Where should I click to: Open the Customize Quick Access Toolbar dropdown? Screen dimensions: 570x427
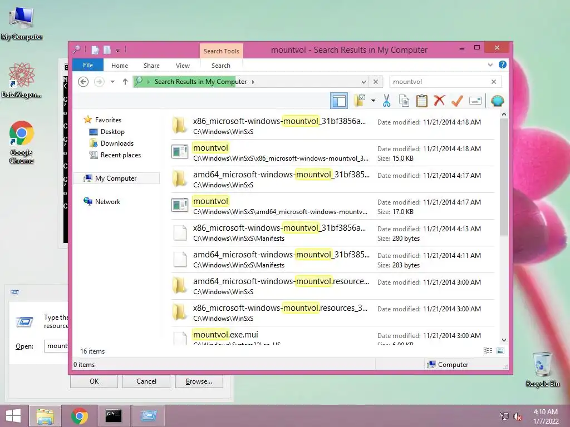click(x=118, y=51)
